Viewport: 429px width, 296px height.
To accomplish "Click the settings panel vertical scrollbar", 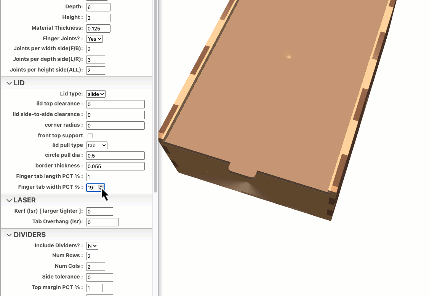I will (x=155, y=95).
